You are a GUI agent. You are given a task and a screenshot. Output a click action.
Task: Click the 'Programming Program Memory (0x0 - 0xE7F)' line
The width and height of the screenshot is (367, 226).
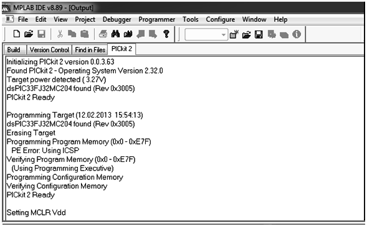pyautogui.click(x=79, y=142)
